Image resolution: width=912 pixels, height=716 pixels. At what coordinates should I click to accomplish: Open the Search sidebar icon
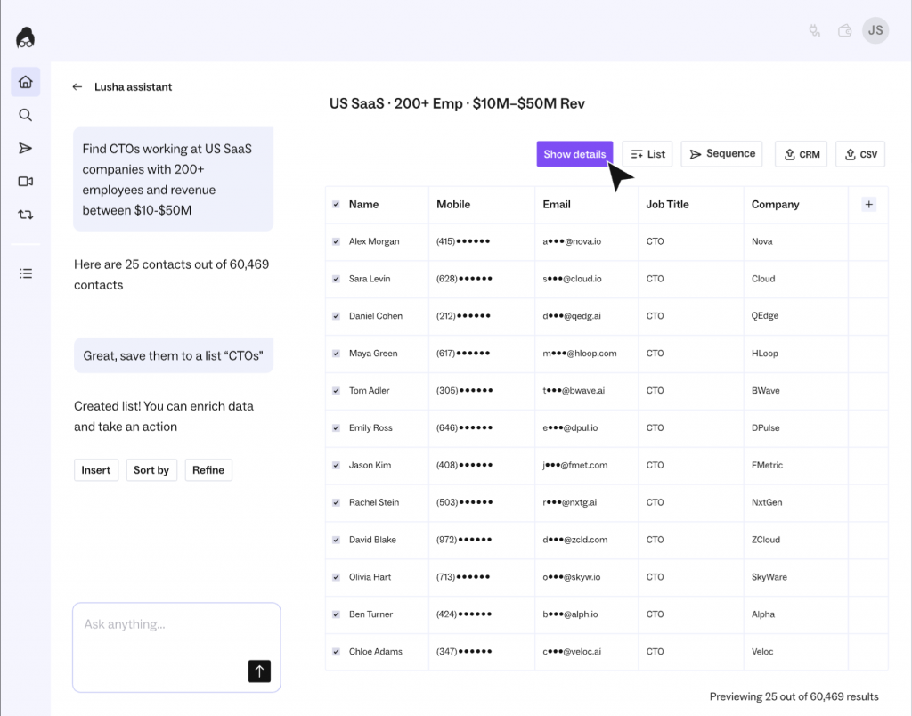[x=26, y=115]
